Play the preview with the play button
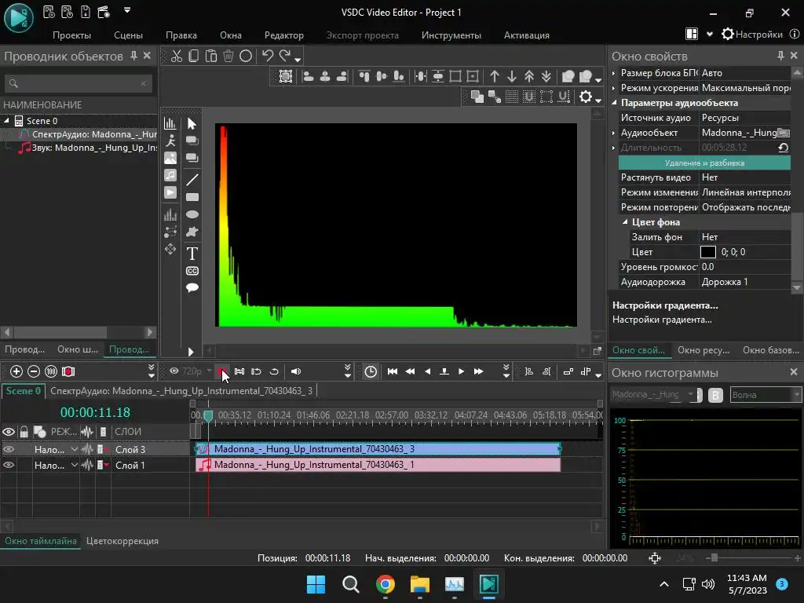Screen dimensions: 804x603 tap(461, 371)
